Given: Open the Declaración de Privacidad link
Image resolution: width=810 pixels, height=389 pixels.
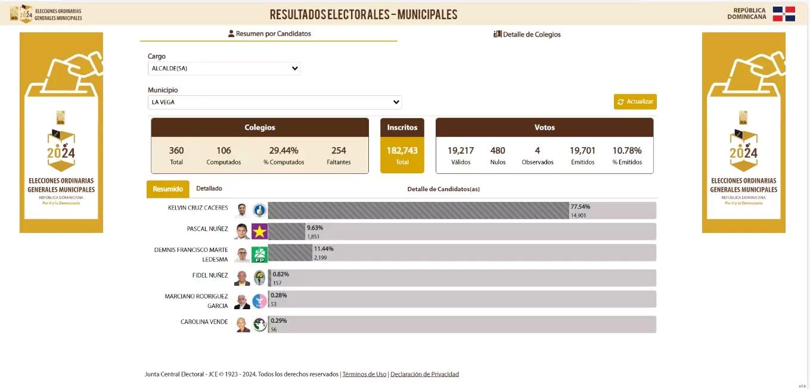Looking at the screenshot, I should point(424,374).
